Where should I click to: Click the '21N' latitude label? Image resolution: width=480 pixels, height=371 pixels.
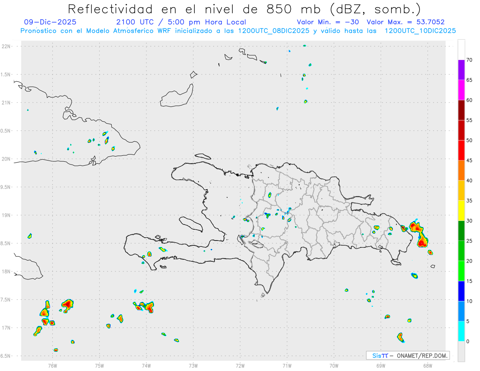point(7,103)
